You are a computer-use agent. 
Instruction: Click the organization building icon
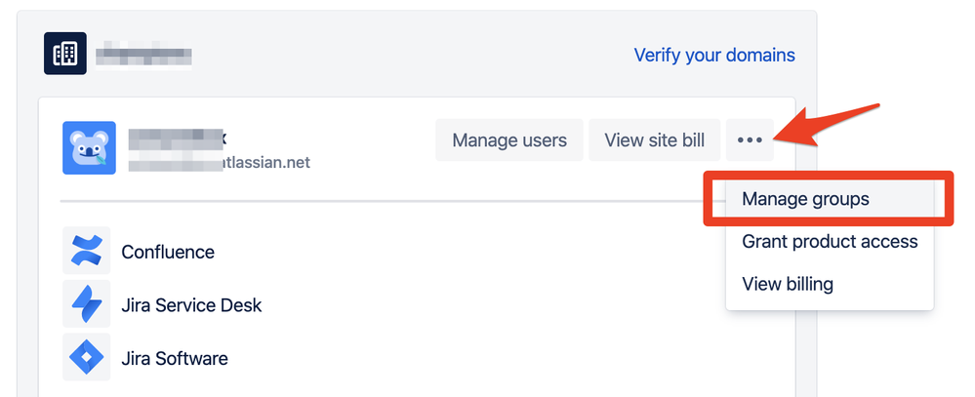click(65, 54)
